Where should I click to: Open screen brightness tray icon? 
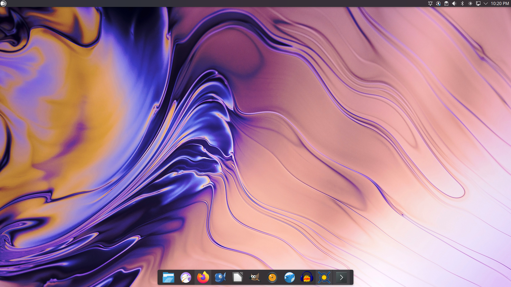[470, 3]
